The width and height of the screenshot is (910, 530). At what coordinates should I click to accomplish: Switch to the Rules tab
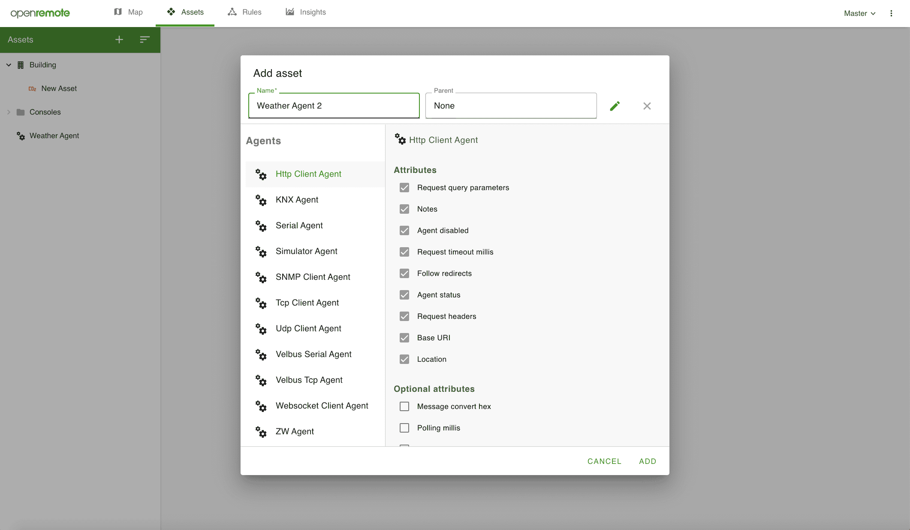[244, 12]
